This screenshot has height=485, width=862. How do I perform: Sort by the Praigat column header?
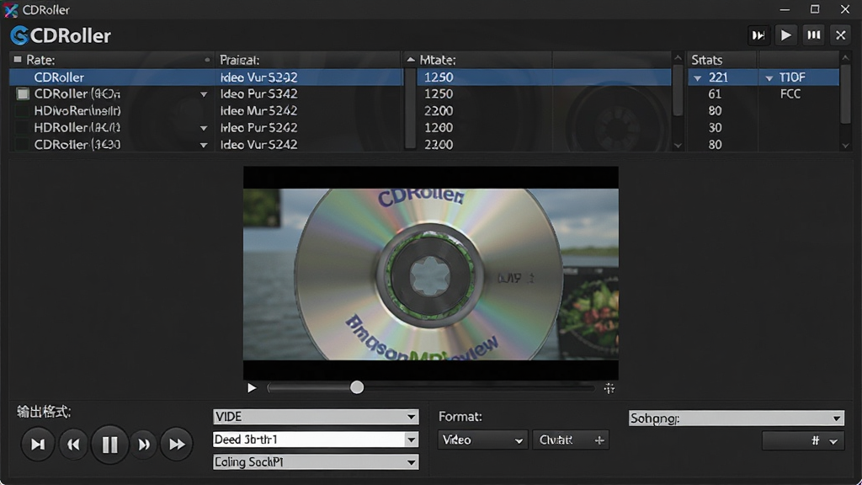(x=308, y=60)
